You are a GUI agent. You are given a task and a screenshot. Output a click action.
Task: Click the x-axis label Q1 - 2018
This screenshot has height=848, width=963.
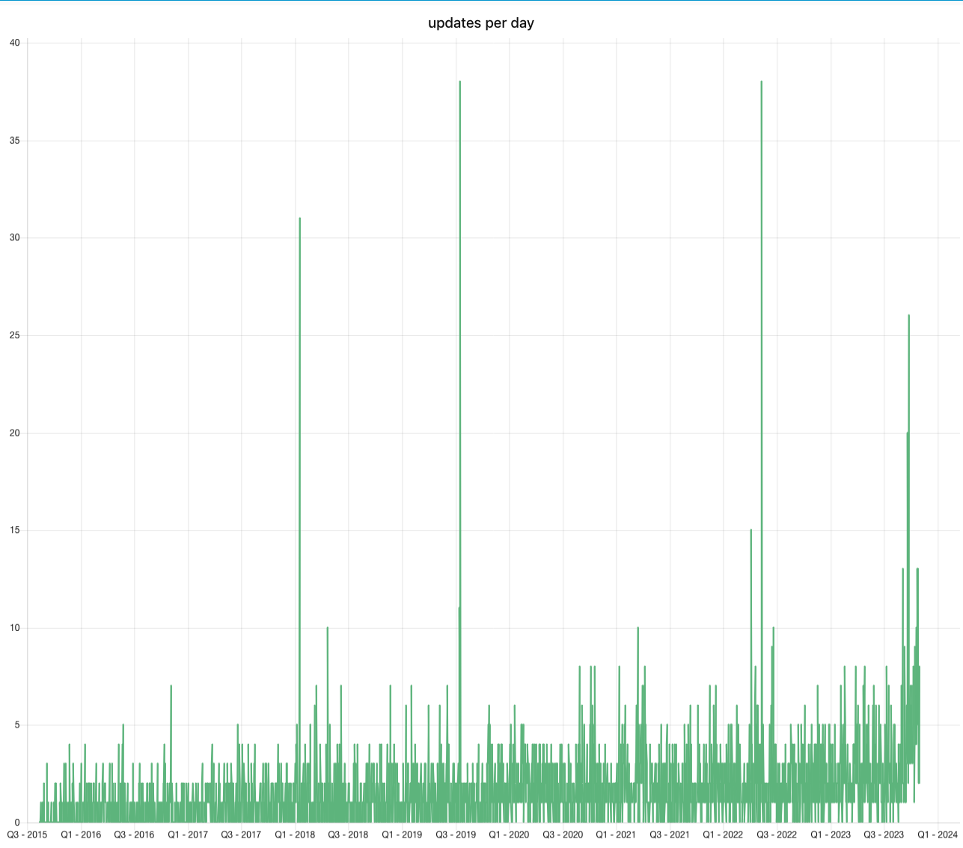(x=295, y=835)
